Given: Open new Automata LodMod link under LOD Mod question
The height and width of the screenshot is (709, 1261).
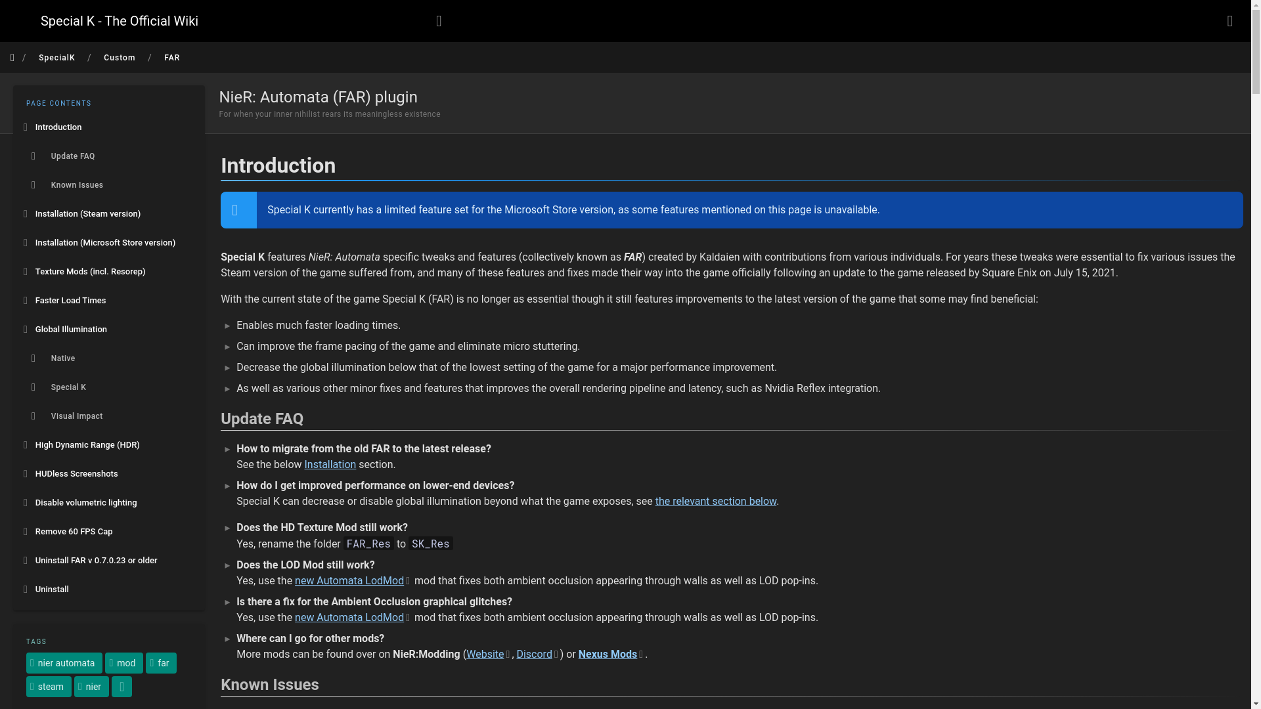Looking at the screenshot, I should click(349, 581).
